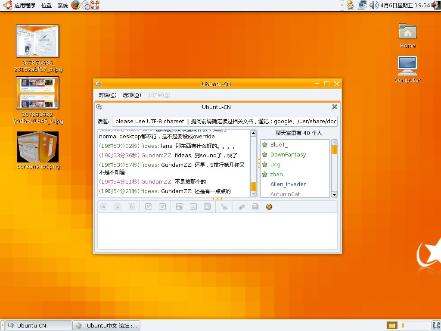This screenshot has height=331, width=441.
Task: Click the Gaim buddy tray icon
Action: pyautogui.click(x=350, y=5)
